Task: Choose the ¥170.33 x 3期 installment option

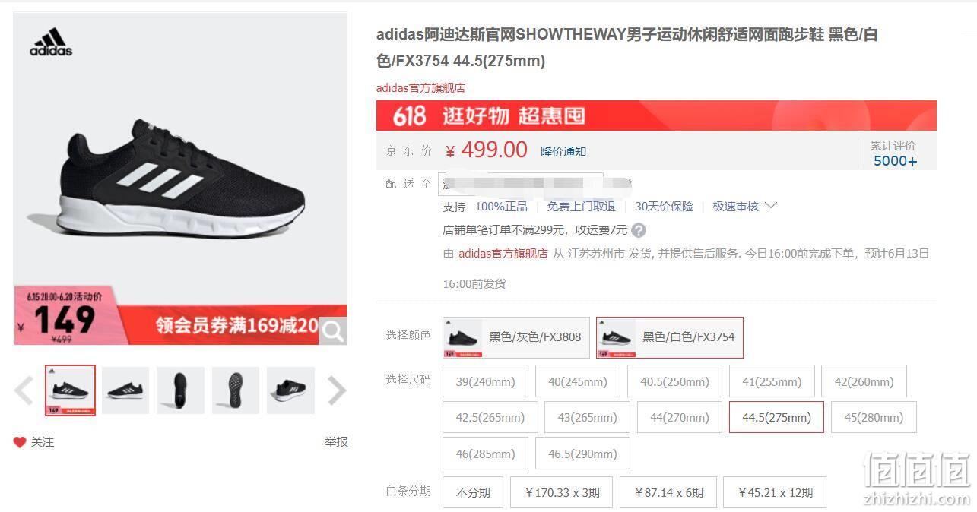Action: pos(562,492)
